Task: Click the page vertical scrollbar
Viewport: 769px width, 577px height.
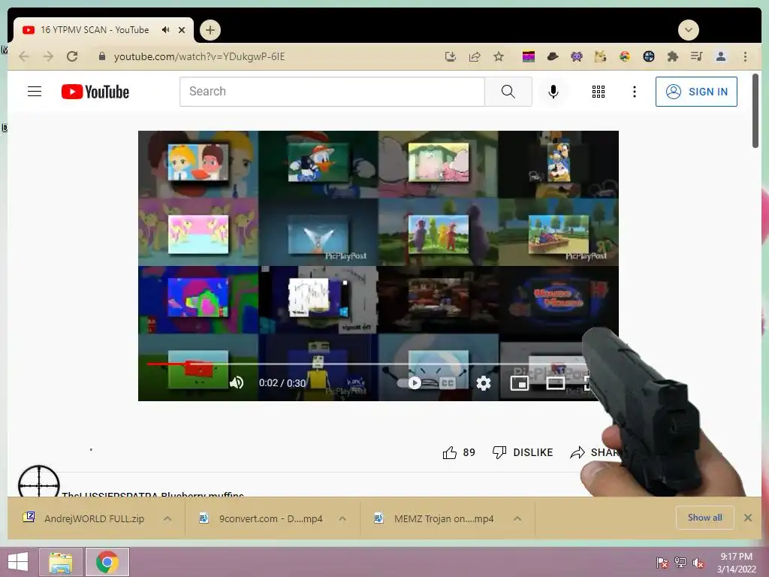Action: (755, 110)
